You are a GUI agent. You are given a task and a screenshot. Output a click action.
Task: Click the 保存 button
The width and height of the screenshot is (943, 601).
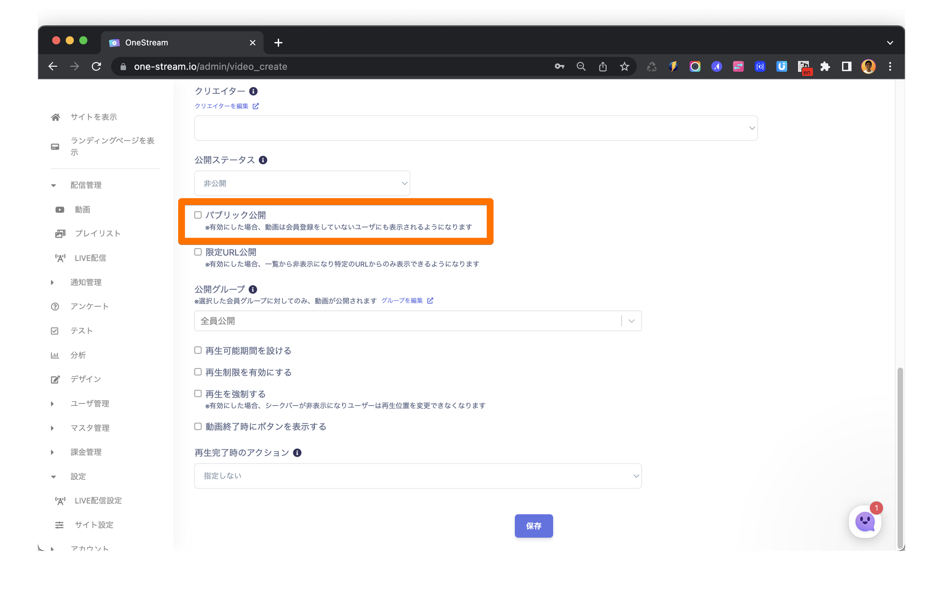533,526
